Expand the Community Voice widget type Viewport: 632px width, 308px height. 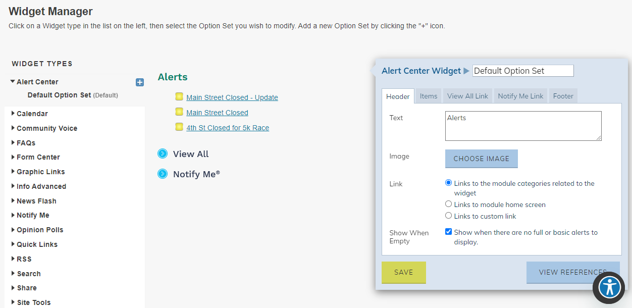(13, 128)
